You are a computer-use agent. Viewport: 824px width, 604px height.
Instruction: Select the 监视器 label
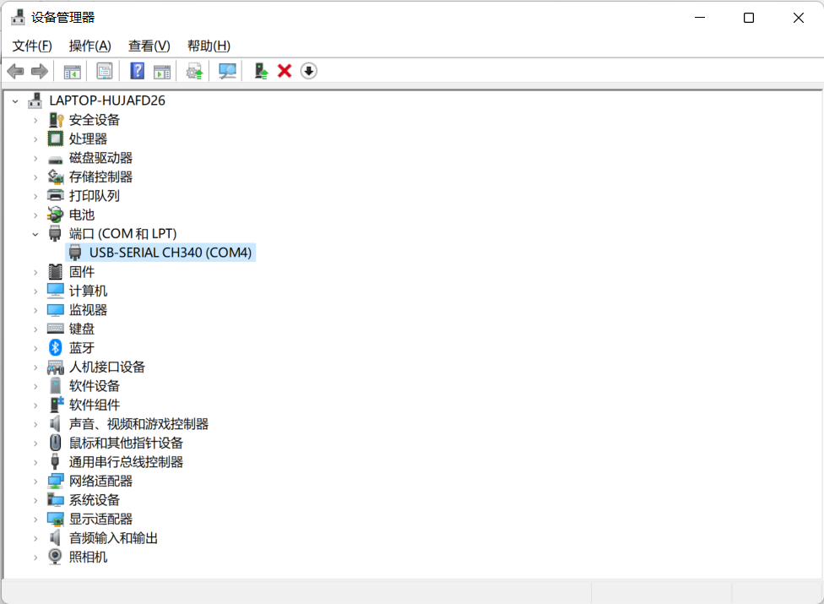89,310
